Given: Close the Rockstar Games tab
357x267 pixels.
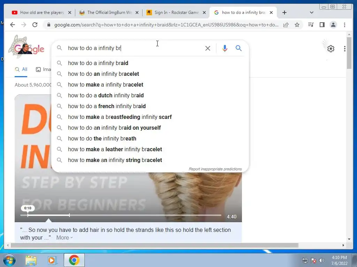Looking at the screenshot, I should coord(204,13).
